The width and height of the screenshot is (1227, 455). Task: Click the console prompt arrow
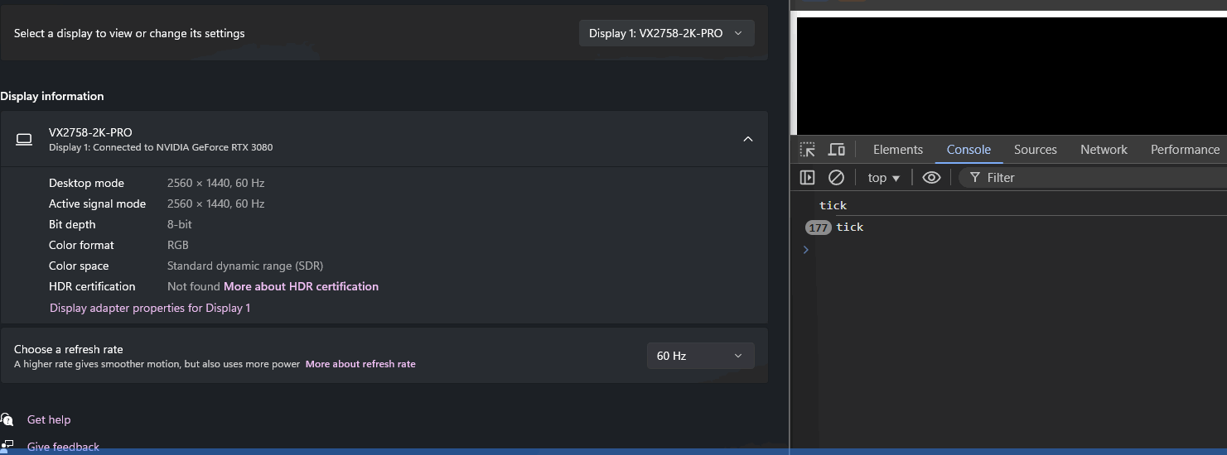(805, 249)
